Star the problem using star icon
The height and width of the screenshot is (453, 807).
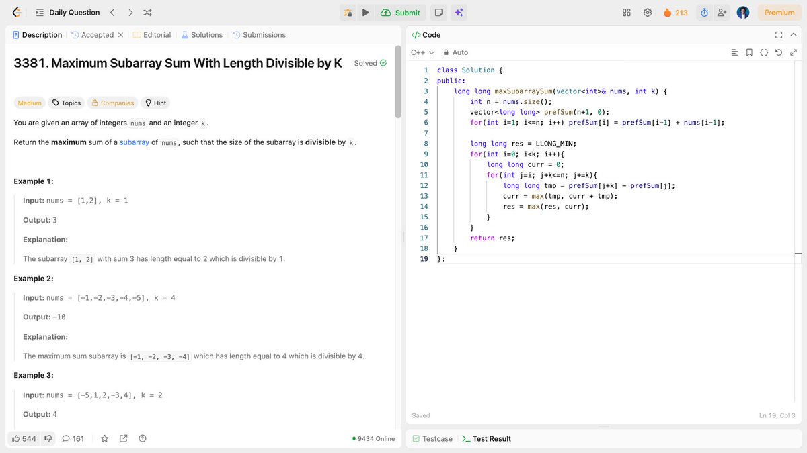104,438
